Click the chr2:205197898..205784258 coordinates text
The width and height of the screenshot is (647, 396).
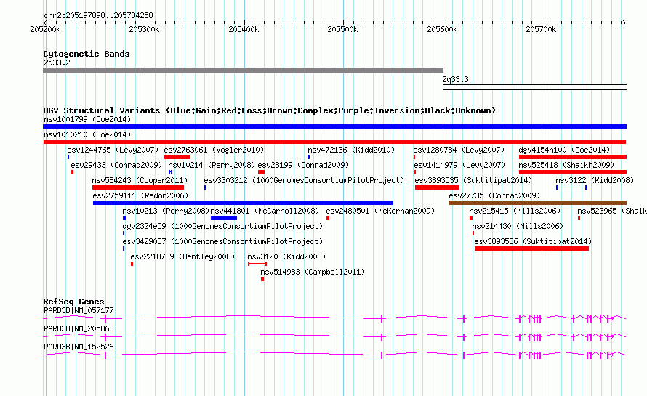tap(98, 15)
